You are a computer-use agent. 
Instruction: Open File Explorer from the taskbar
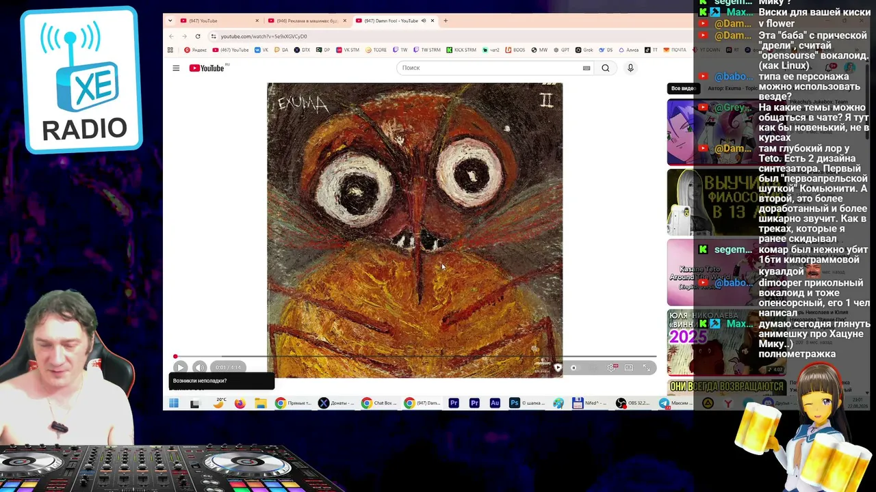pyautogui.click(x=261, y=403)
